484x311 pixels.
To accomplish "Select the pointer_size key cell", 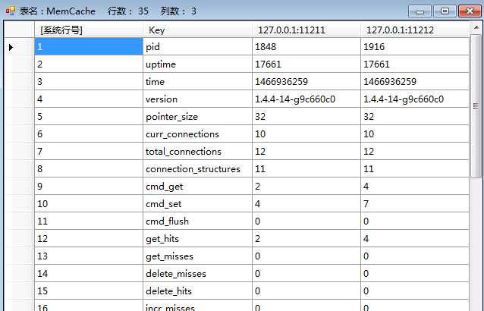I will pos(197,117).
